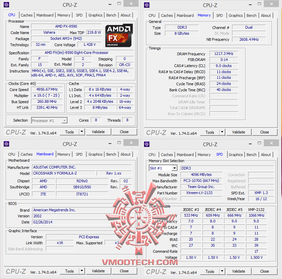Screen dimensions: 282x279
Task: Click Tools button in Mainboard window
Action: click(69, 271)
